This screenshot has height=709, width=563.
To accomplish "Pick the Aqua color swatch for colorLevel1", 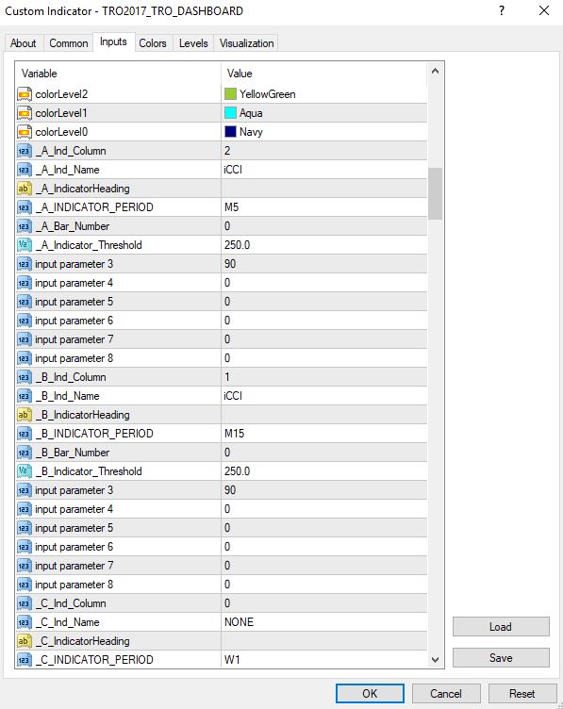I will [230, 113].
